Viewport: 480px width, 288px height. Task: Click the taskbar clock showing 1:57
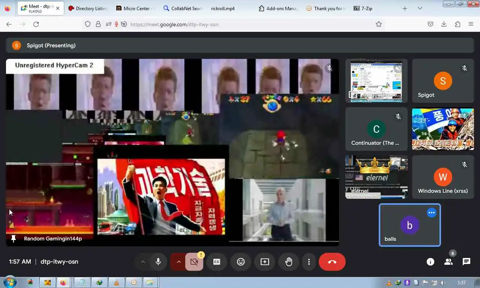coord(462,283)
